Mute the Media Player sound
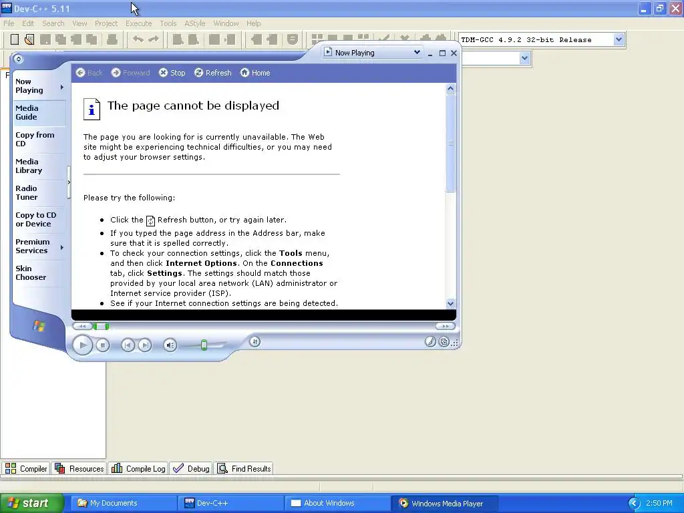Image resolution: width=684 pixels, height=513 pixels. [x=170, y=345]
